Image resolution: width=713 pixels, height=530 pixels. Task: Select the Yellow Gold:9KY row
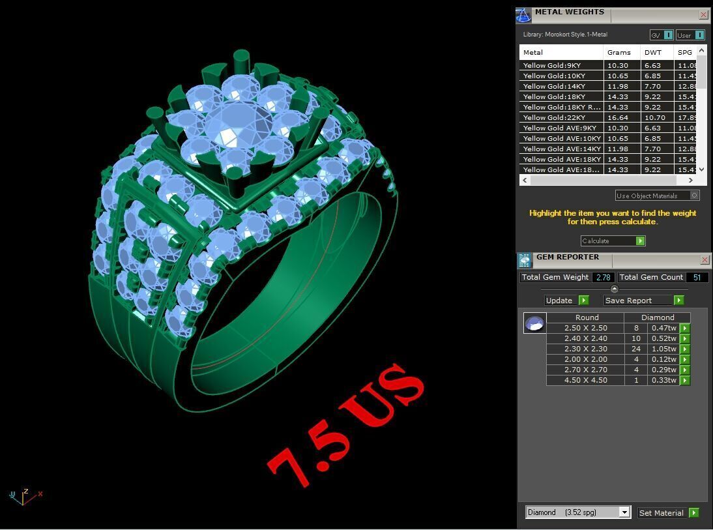point(607,65)
